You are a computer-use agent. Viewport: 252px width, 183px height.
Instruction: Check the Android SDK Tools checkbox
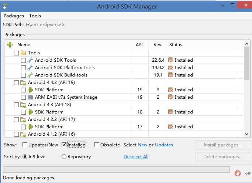click(x=23, y=60)
